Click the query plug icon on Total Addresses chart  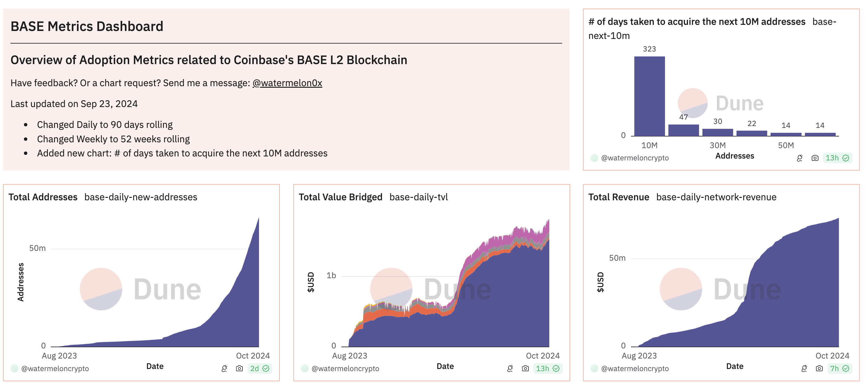point(225,369)
